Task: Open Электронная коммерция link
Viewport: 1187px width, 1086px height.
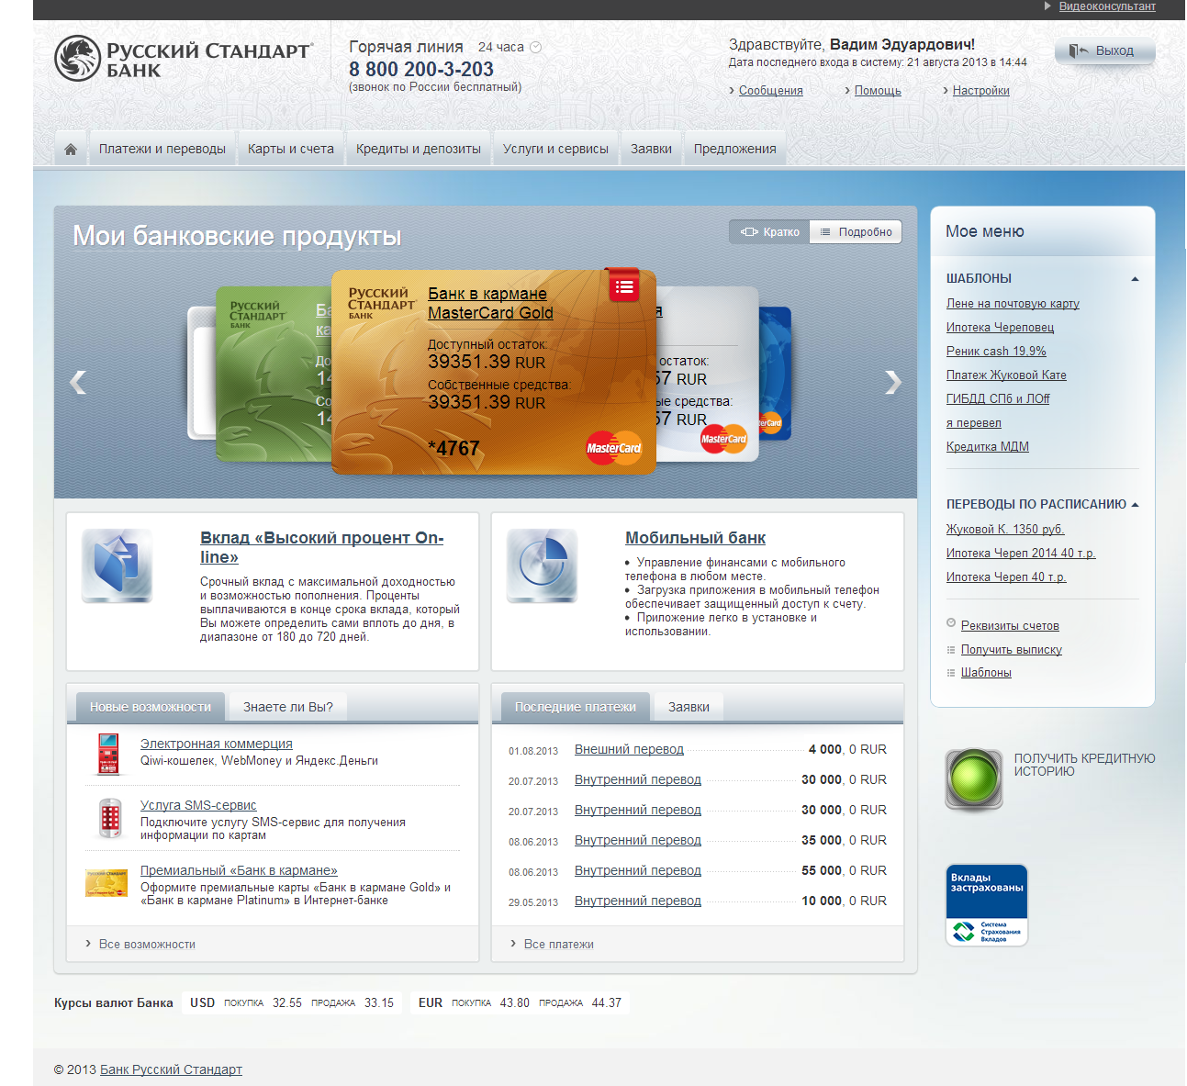Action: click(216, 745)
